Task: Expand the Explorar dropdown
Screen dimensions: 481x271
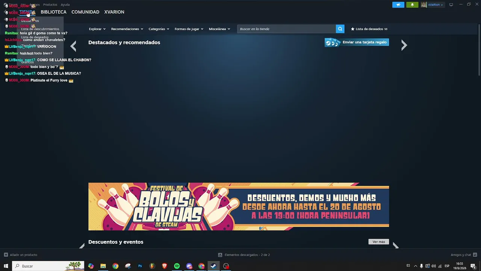Action: [x=97, y=29]
